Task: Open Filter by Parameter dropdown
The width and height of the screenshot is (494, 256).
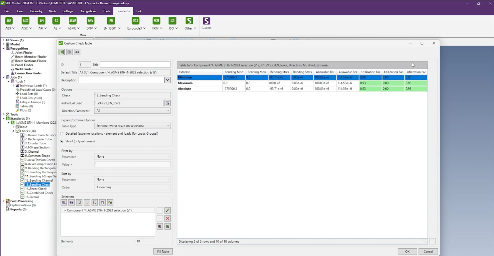Action: [x=132, y=156]
